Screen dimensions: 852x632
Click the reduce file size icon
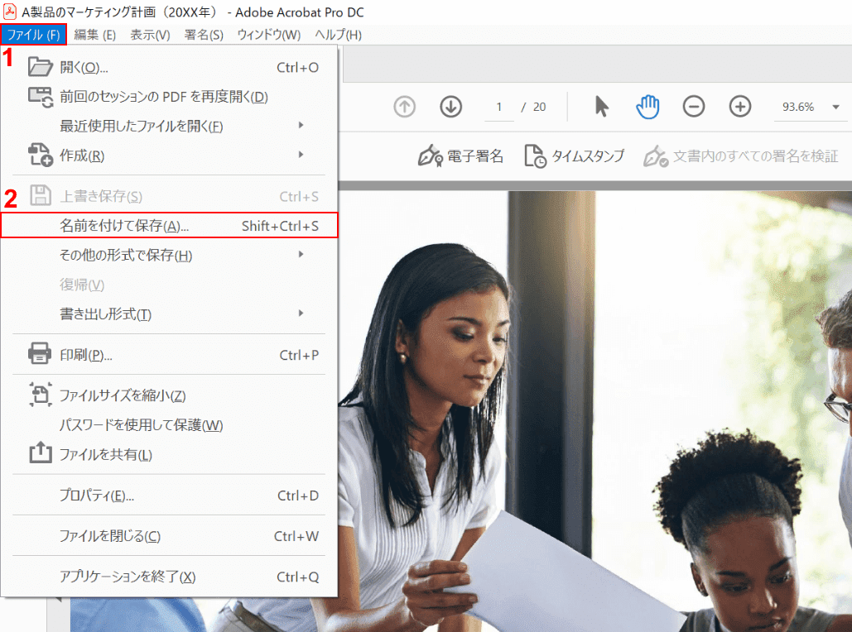41,395
